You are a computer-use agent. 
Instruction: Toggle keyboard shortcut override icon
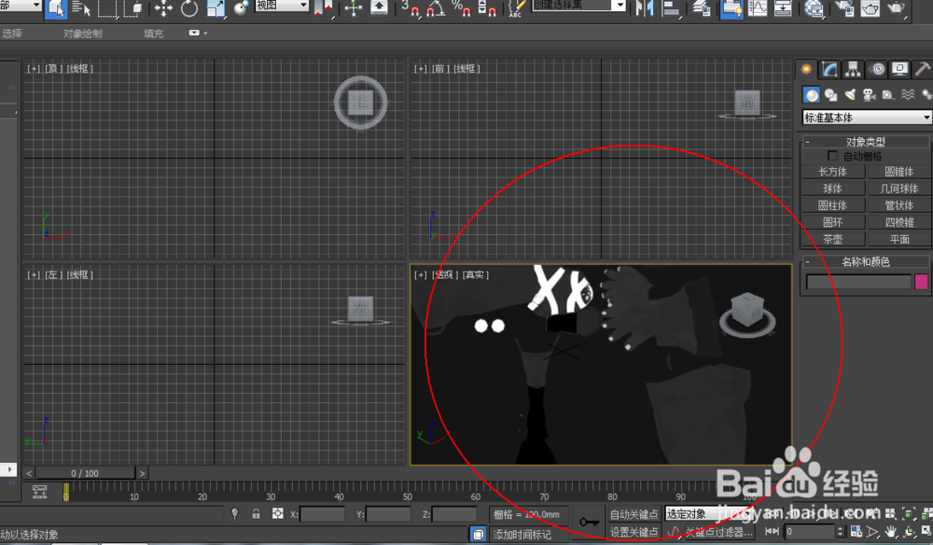(379, 8)
